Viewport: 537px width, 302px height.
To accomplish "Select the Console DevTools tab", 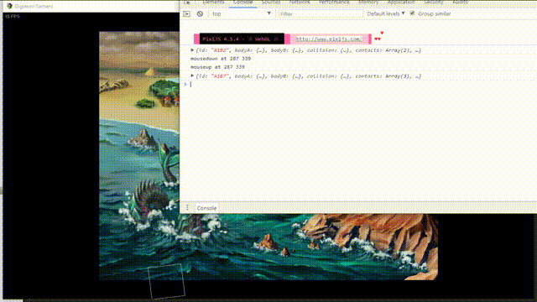I will point(242,3).
